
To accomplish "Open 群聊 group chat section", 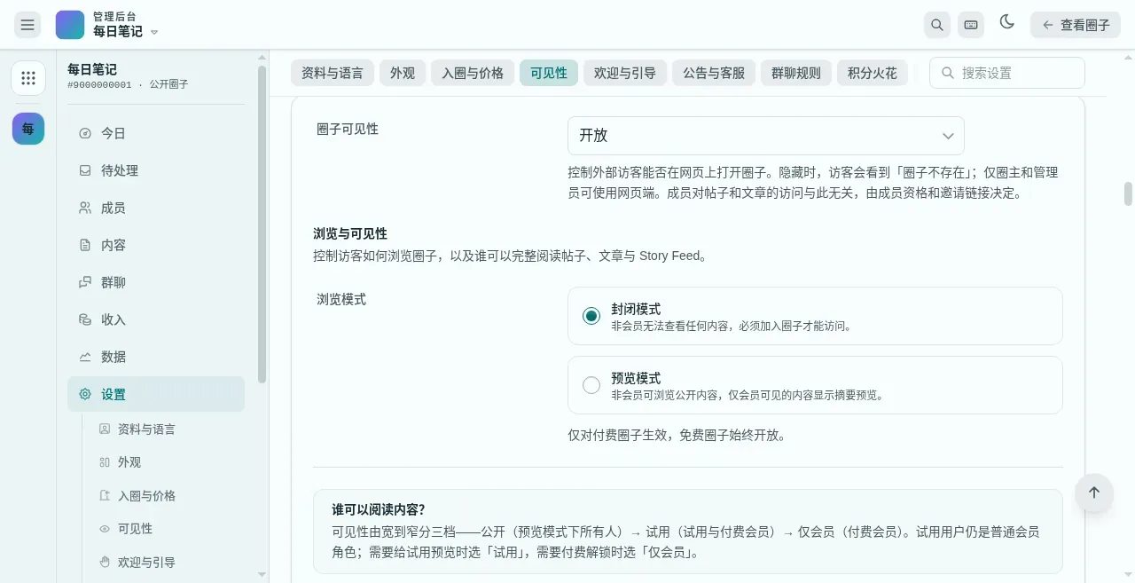I will (x=156, y=282).
